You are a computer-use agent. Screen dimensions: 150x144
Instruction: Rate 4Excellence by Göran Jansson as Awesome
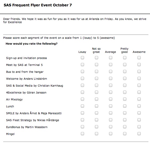139,92
